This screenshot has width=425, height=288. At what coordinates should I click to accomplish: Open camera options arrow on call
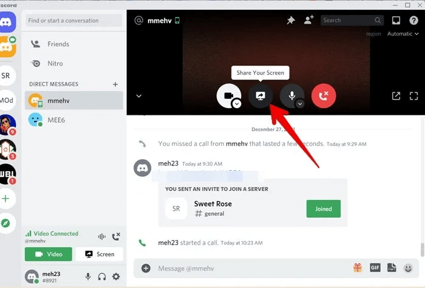pos(237,103)
